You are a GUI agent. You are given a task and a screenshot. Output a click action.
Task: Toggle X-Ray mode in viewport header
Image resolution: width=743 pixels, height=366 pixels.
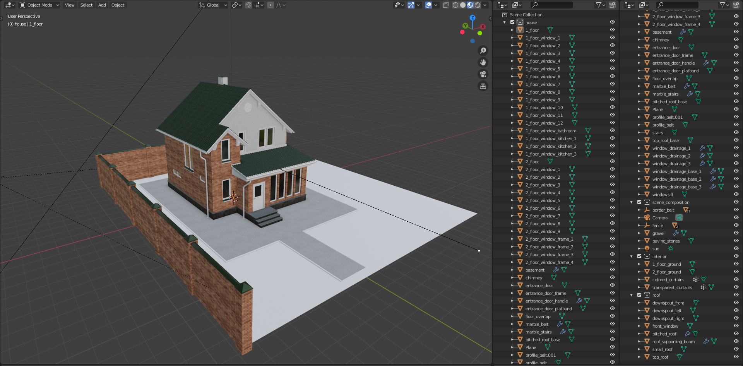coord(445,5)
